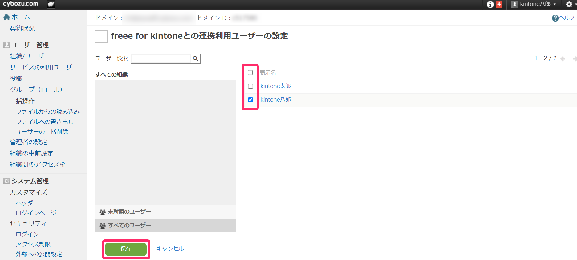Click the freee for kintone app icon box

click(x=101, y=37)
